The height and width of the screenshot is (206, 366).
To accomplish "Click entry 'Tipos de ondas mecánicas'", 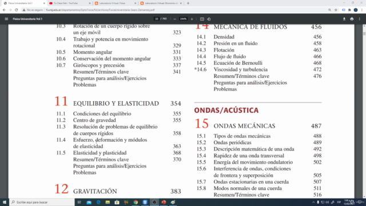I will click(x=242, y=136).
